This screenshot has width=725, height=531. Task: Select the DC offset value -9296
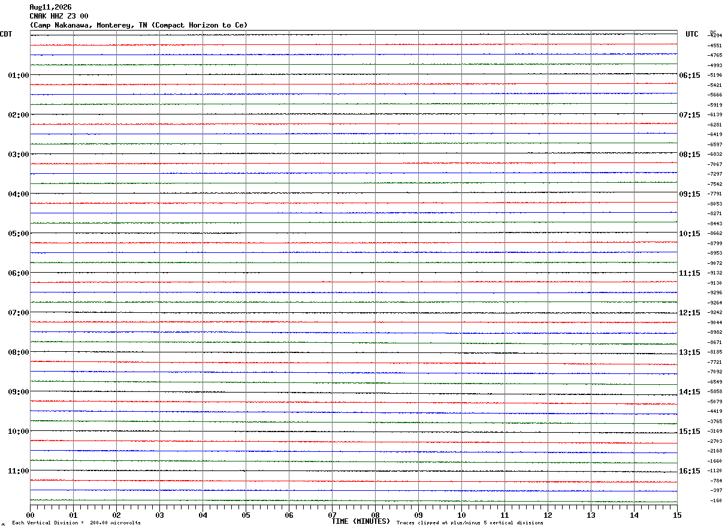pyautogui.click(x=715, y=292)
